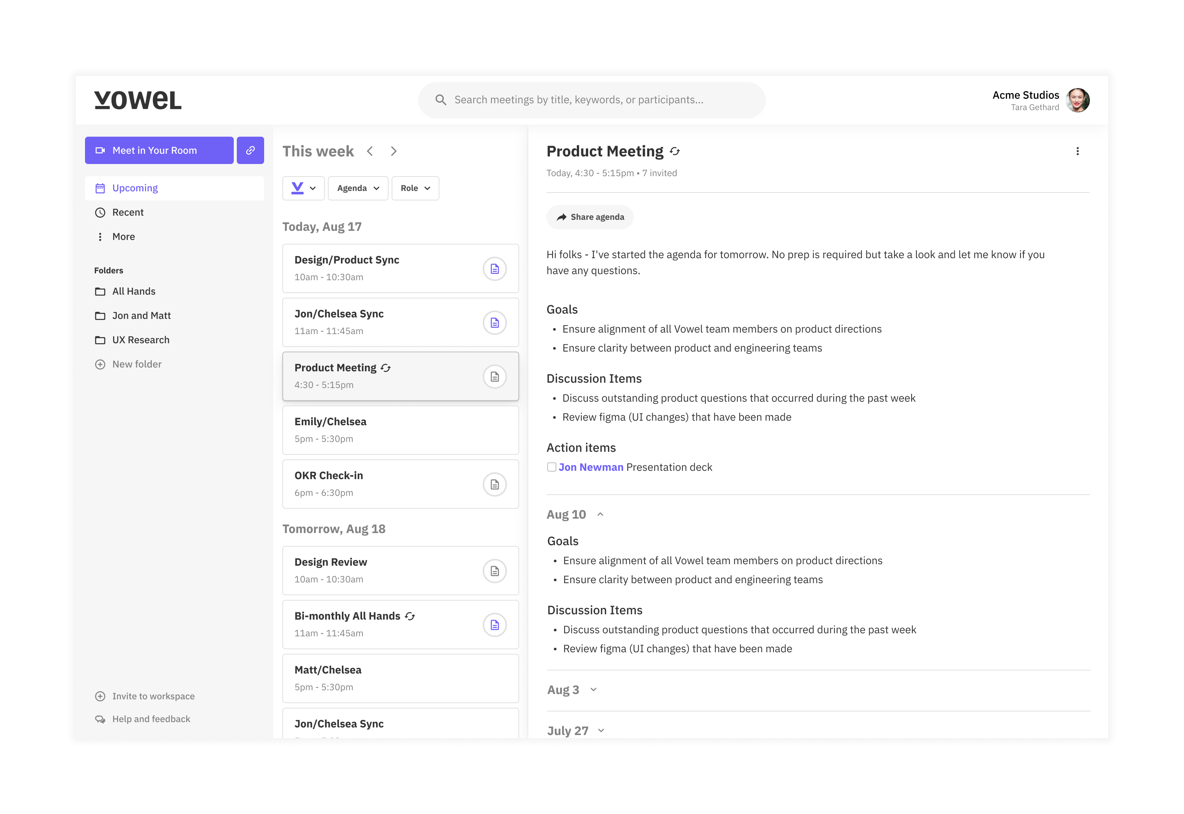Open agenda icon on OKR Check-in card

coord(494,484)
